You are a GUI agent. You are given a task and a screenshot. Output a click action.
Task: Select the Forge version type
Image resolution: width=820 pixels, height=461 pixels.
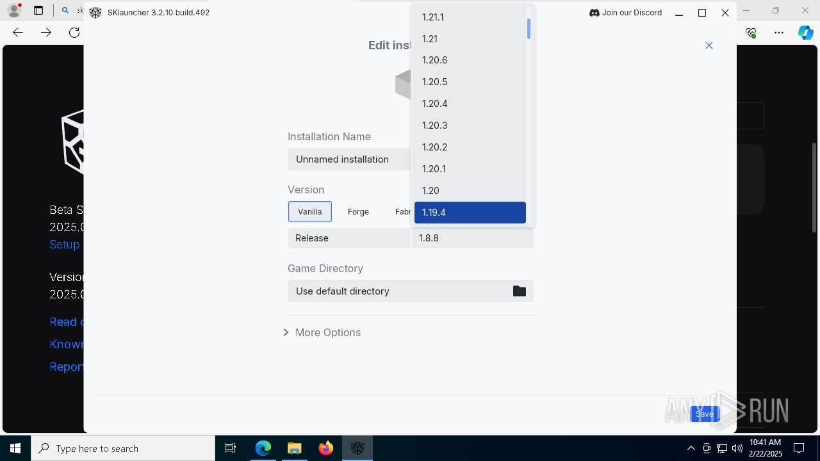pyautogui.click(x=358, y=212)
